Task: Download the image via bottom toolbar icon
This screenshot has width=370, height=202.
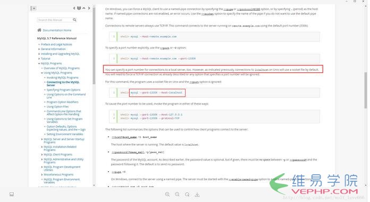Action: point(197,195)
